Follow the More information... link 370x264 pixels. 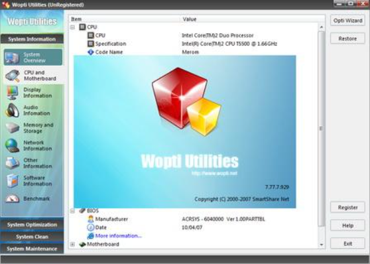[x=119, y=235]
